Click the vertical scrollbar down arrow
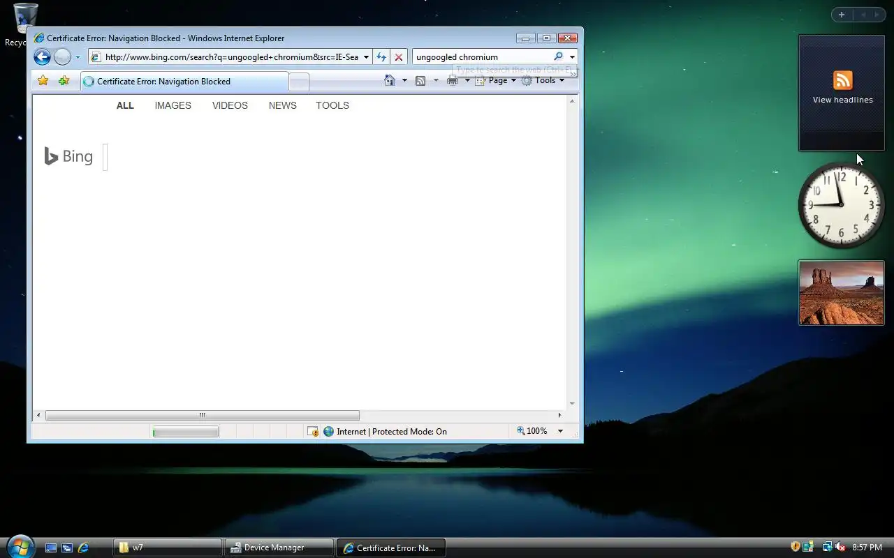The height and width of the screenshot is (558, 894). tap(572, 403)
